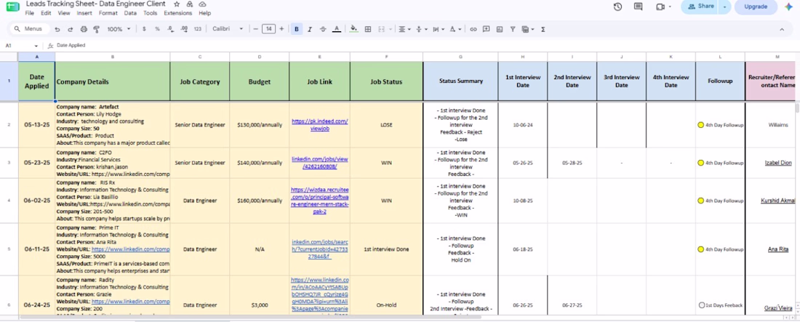Open more number formats 123
This screenshot has height=322, width=800.
[x=198, y=29]
